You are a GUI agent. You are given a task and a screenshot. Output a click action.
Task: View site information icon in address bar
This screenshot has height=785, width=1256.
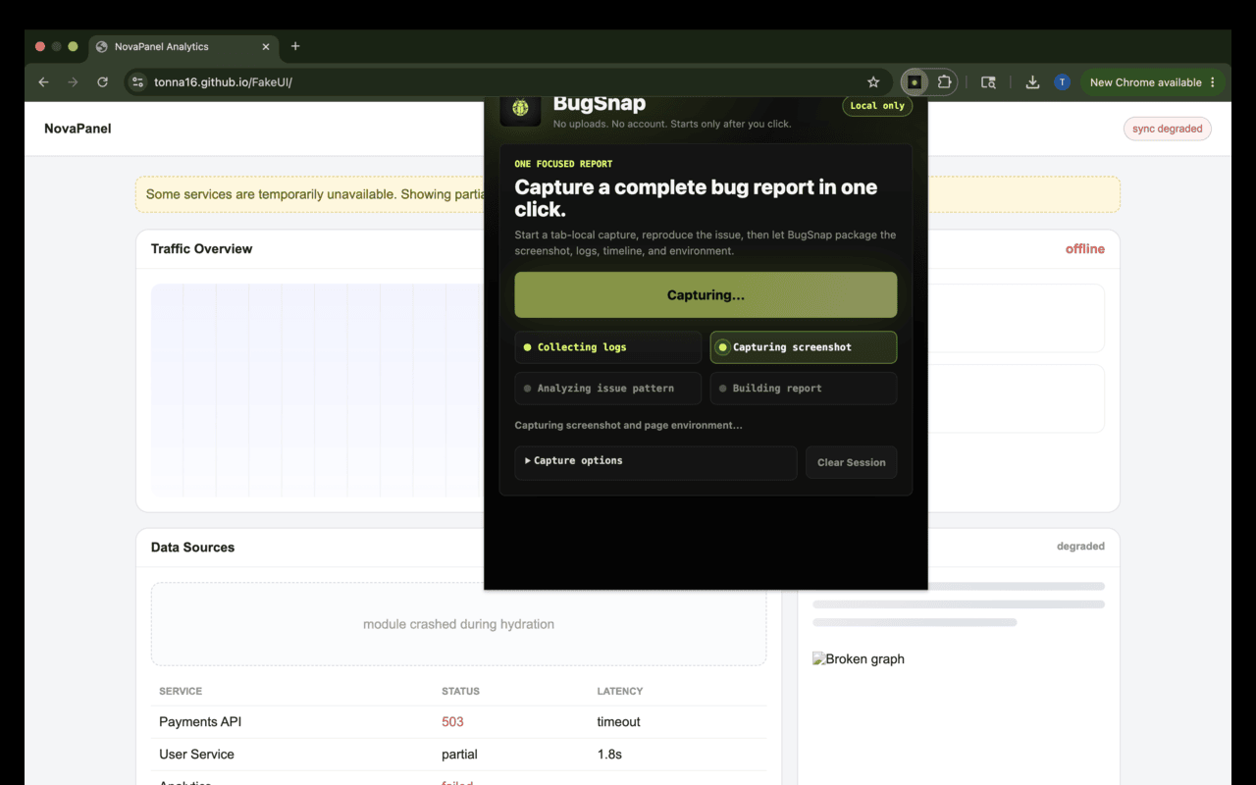[138, 82]
